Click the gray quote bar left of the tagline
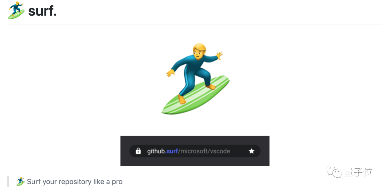 pyautogui.click(x=8, y=182)
